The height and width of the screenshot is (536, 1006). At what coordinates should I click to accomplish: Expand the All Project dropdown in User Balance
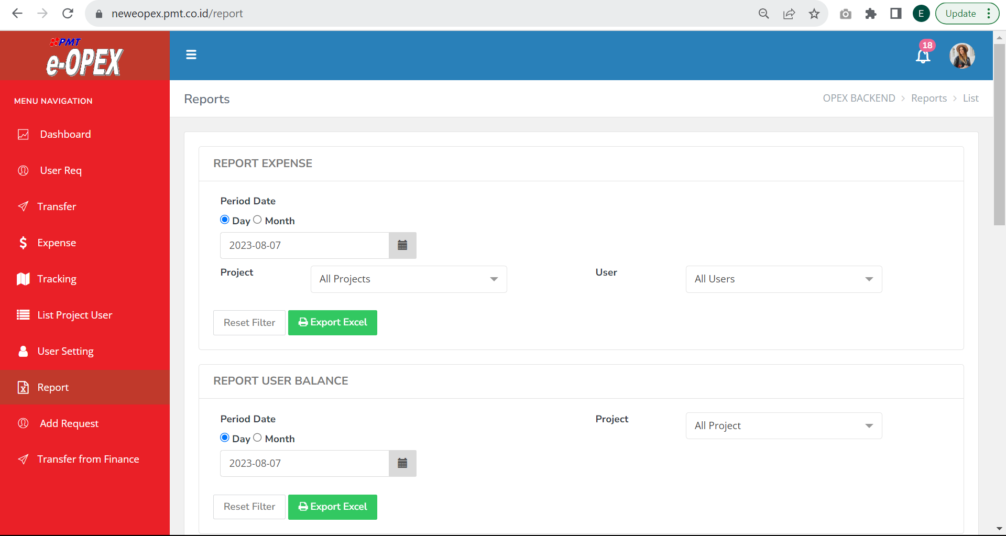(x=784, y=425)
